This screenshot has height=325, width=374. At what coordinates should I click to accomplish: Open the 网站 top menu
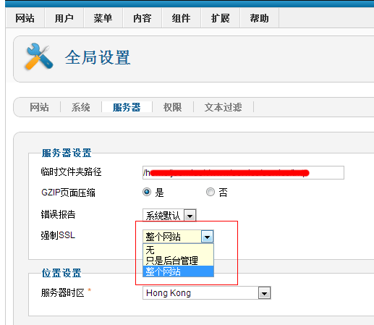[25, 18]
